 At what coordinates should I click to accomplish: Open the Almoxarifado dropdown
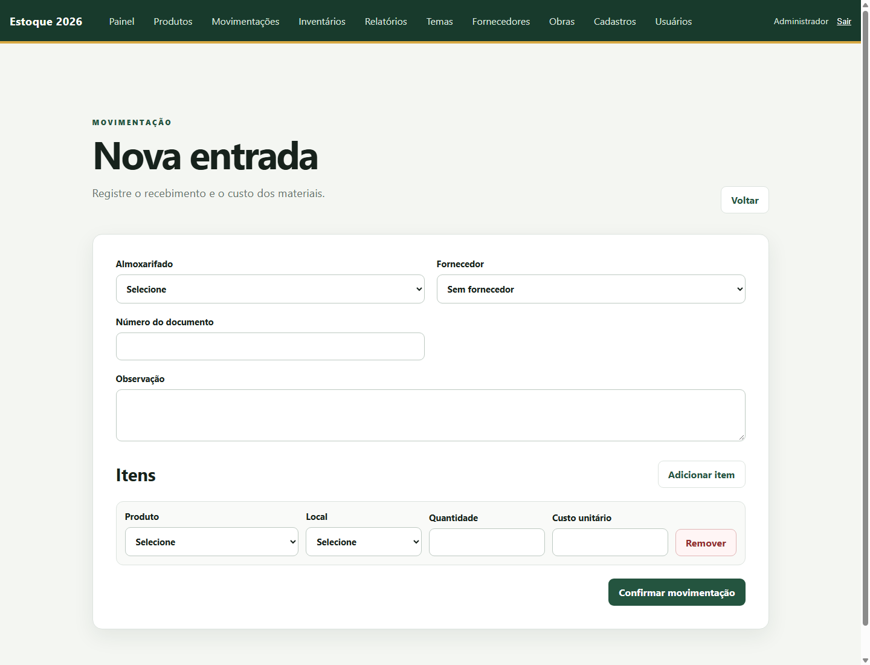(x=270, y=289)
